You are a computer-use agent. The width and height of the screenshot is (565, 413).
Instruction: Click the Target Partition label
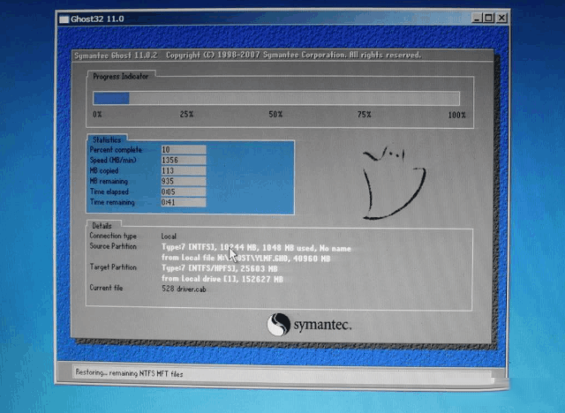(x=113, y=267)
